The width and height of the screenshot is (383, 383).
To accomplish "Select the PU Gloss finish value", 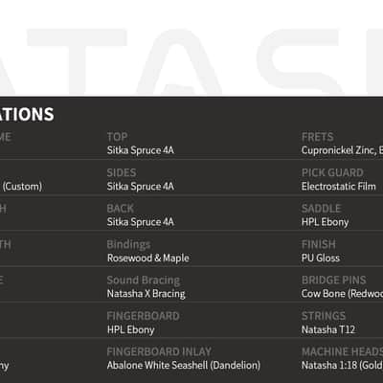I will tap(321, 258).
